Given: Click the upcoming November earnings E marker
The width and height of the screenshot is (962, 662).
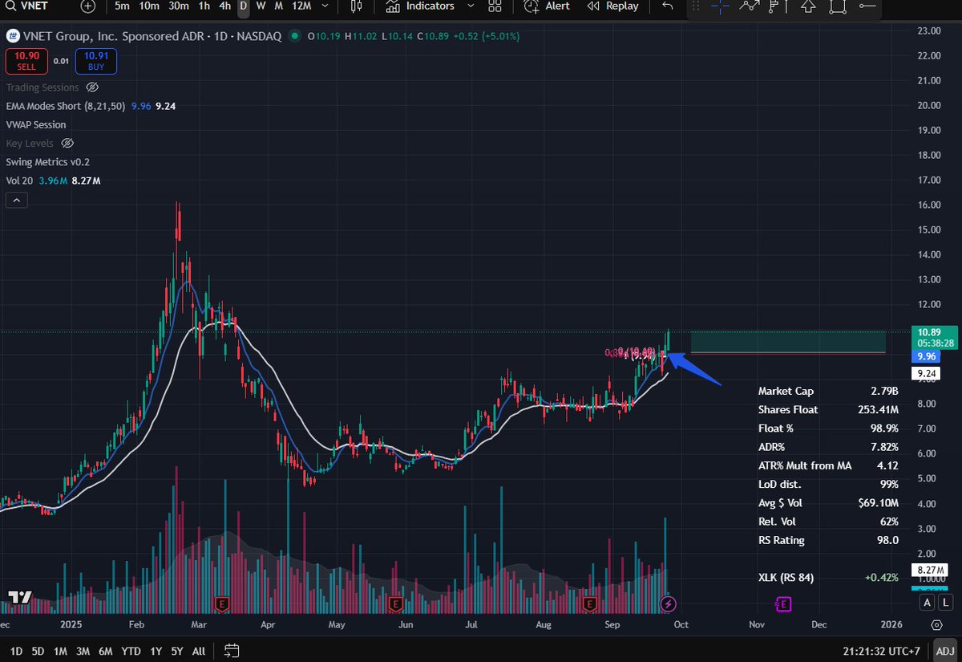Looking at the screenshot, I should pos(782,603).
